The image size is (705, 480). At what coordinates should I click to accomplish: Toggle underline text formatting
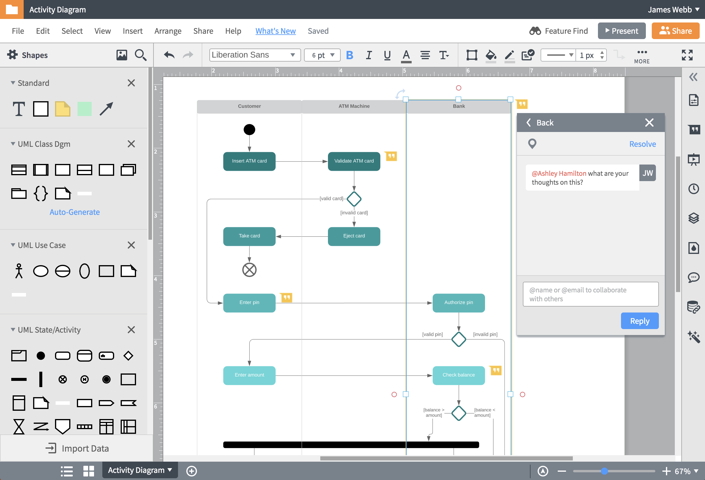pyautogui.click(x=387, y=55)
